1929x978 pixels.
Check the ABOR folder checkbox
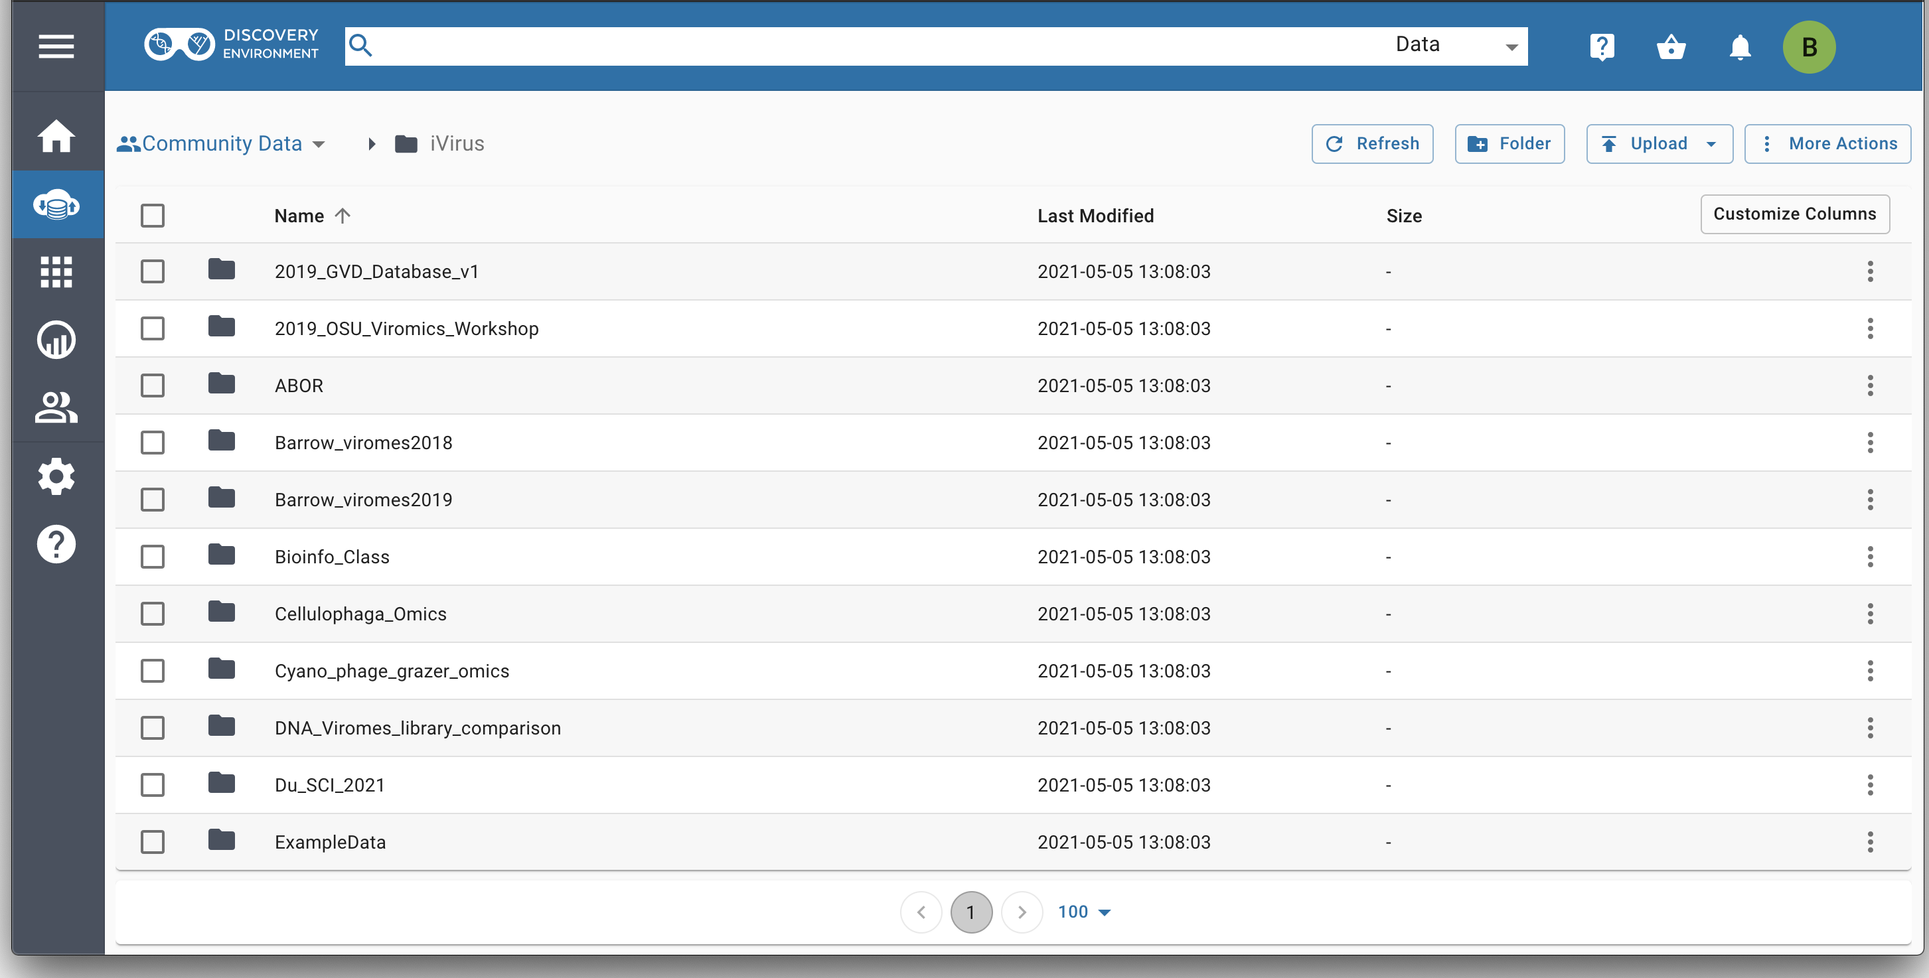(153, 385)
